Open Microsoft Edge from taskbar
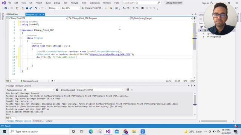 pyautogui.click(x=91, y=132)
